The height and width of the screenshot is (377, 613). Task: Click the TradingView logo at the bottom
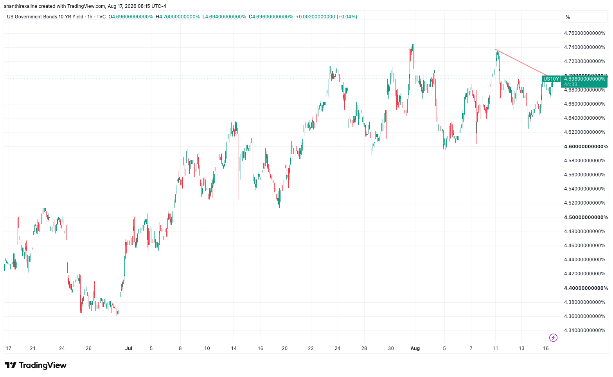[x=36, y=365]
